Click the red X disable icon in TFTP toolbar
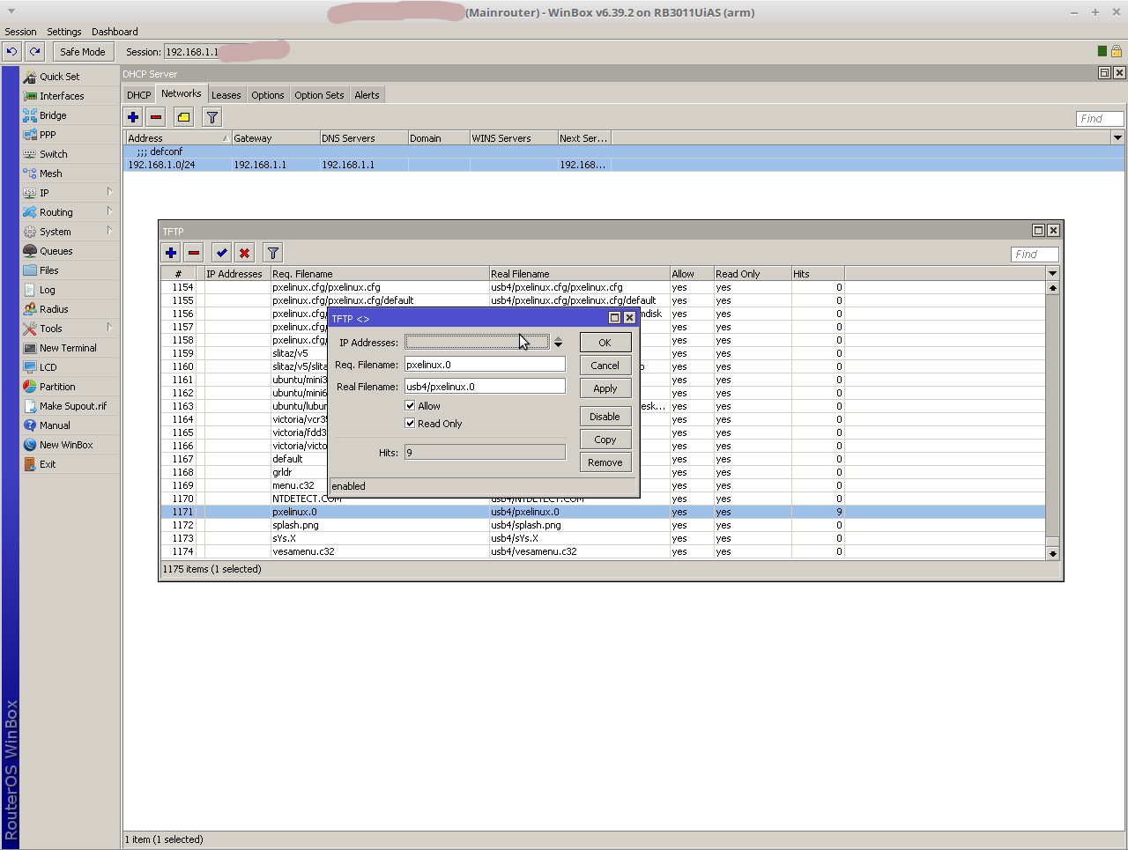The image size is (1128, 850). 244,253
